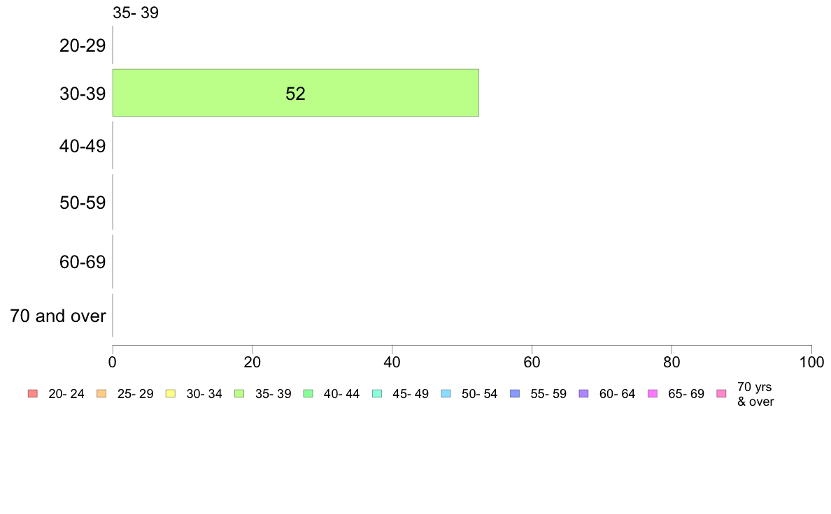Click the orange 25-29 legend swatch
Image resolution: width=831 pixels, height=514 pixels.
tap(101, 393)
